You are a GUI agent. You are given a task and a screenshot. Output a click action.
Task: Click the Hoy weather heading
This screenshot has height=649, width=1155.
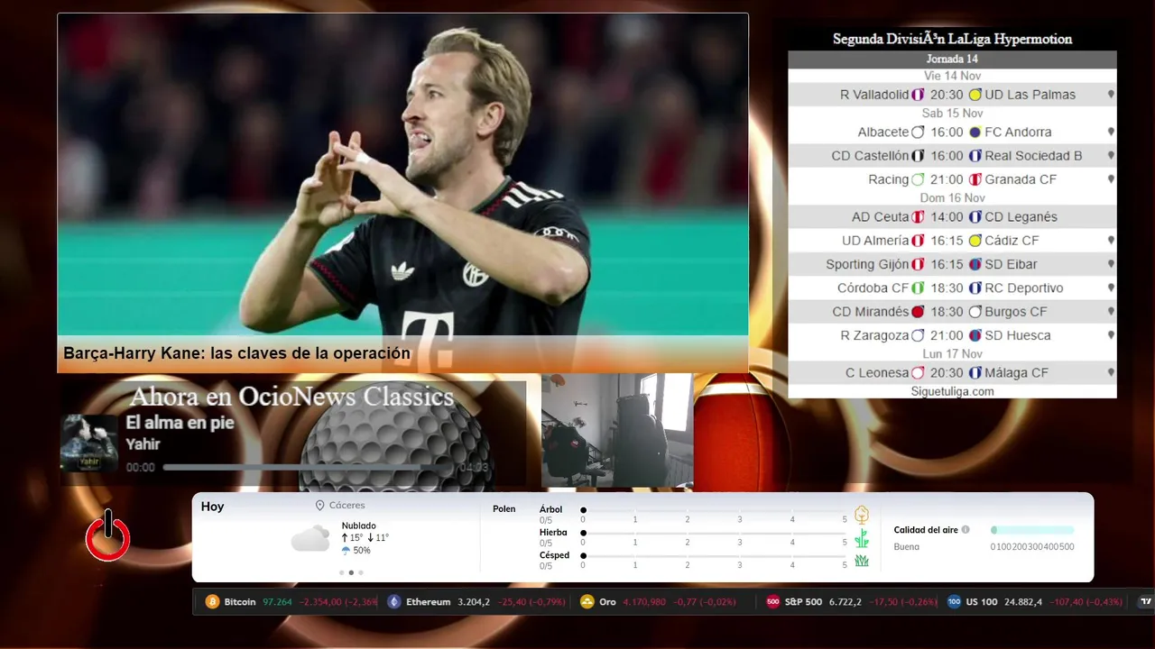212,507
